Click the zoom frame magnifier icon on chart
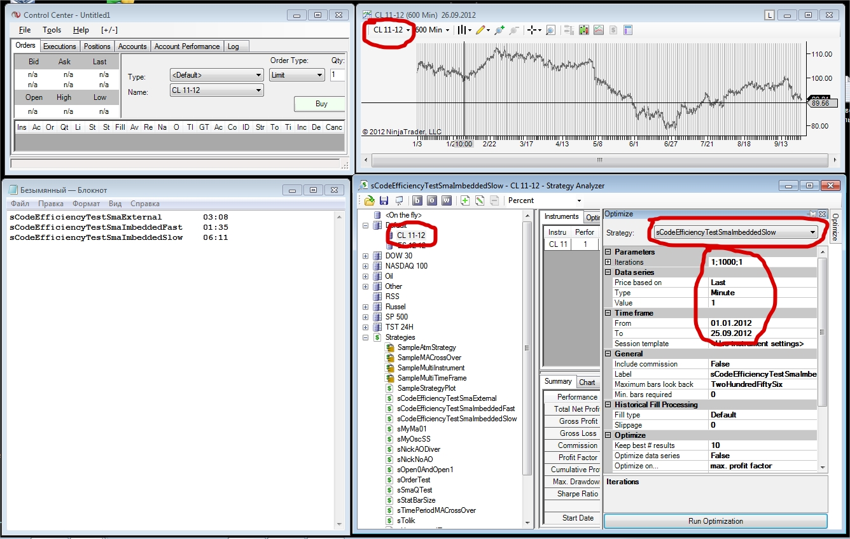This screenshot has width=850, height=539. (550, 30)
